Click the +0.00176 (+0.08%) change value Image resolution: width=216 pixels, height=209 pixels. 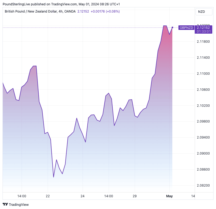[105, 11]
